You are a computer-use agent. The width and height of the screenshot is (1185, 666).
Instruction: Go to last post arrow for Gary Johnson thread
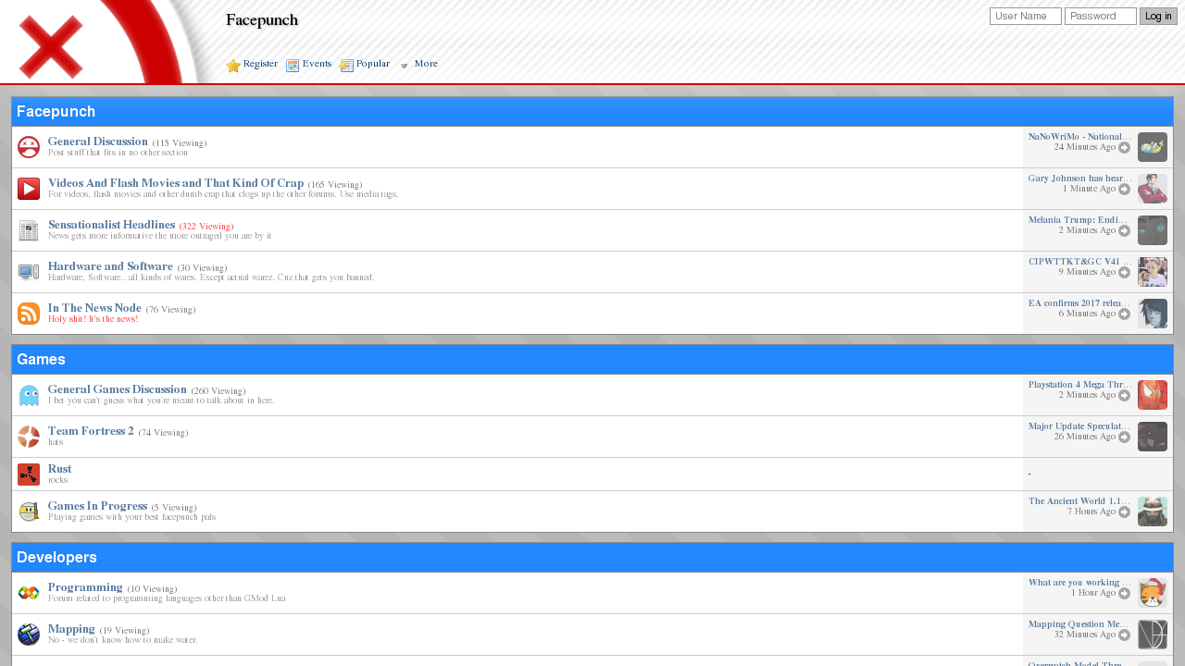pyautogui.click(x=1125, y=189)
